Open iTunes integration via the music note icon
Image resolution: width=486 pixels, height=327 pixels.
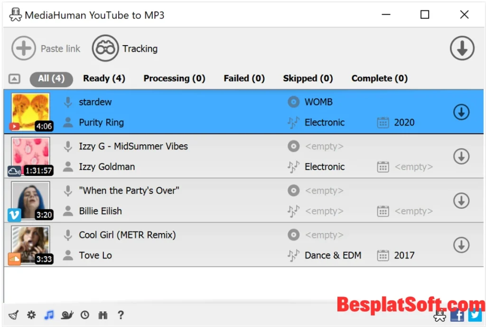49,315
